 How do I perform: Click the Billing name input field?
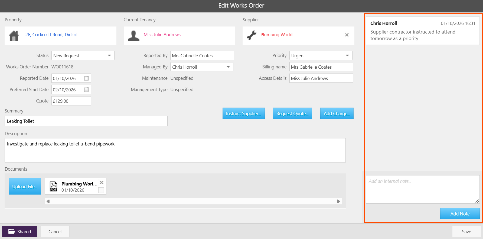(x=321, y=67)
